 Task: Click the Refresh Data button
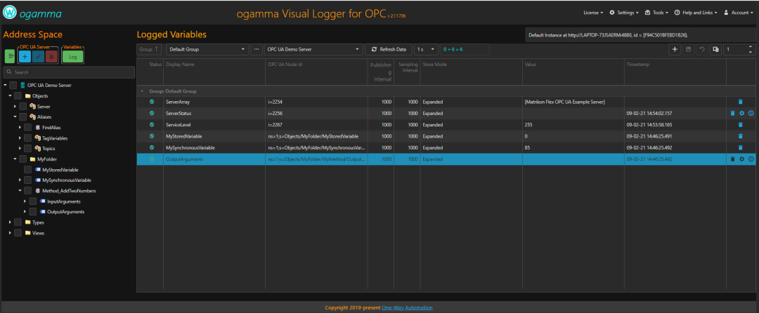(x=389, y=49)
